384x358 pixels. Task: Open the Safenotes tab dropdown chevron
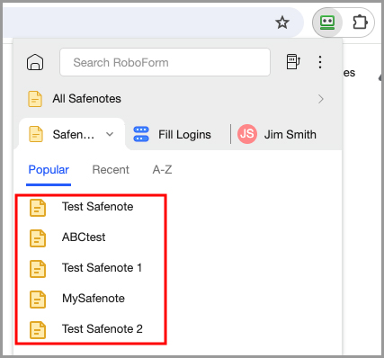pos(110,134)
